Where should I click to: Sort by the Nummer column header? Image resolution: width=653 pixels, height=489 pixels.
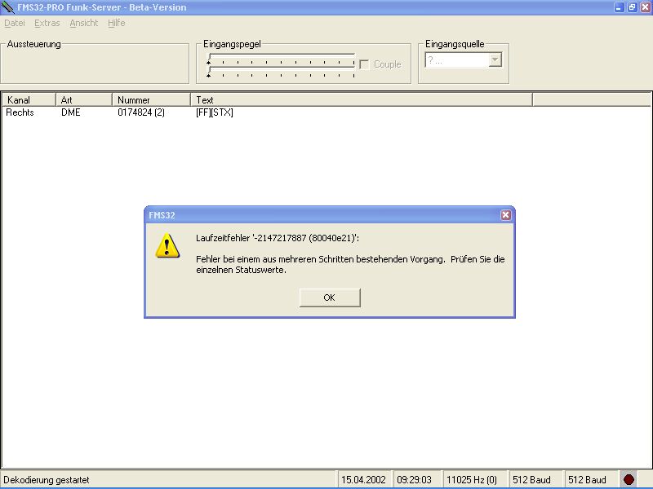coord(151,99)
